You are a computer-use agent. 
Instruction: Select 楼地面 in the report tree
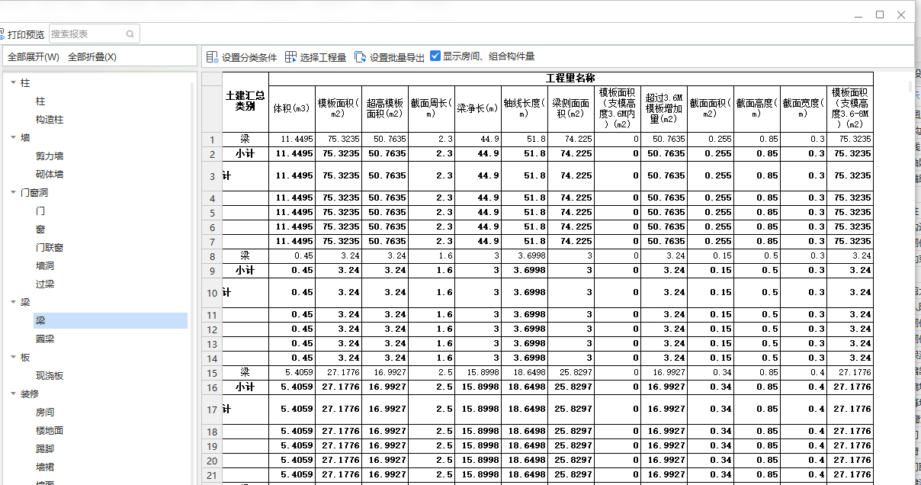pos(50,431)
